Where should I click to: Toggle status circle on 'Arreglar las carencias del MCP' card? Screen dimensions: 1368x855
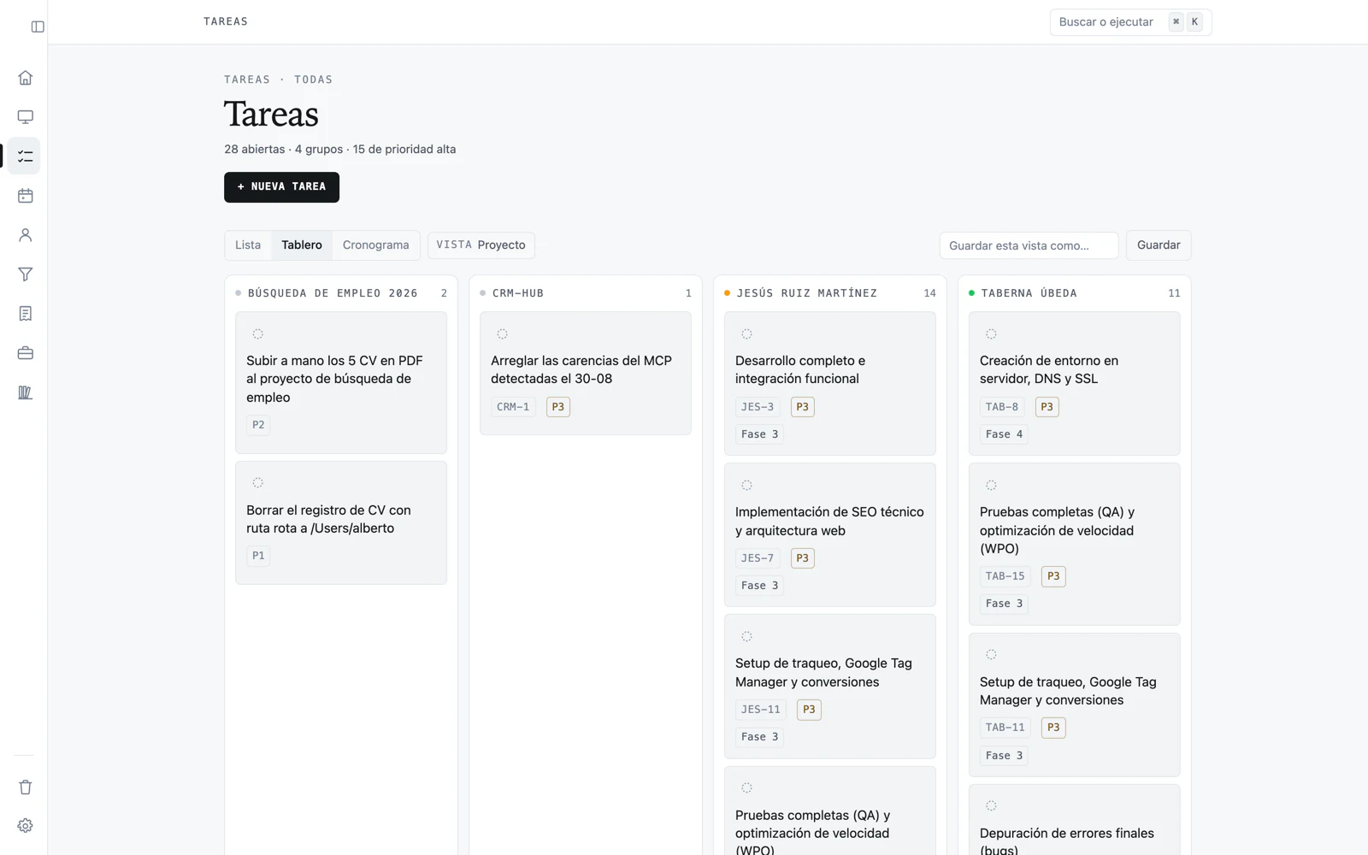point(502,334)
